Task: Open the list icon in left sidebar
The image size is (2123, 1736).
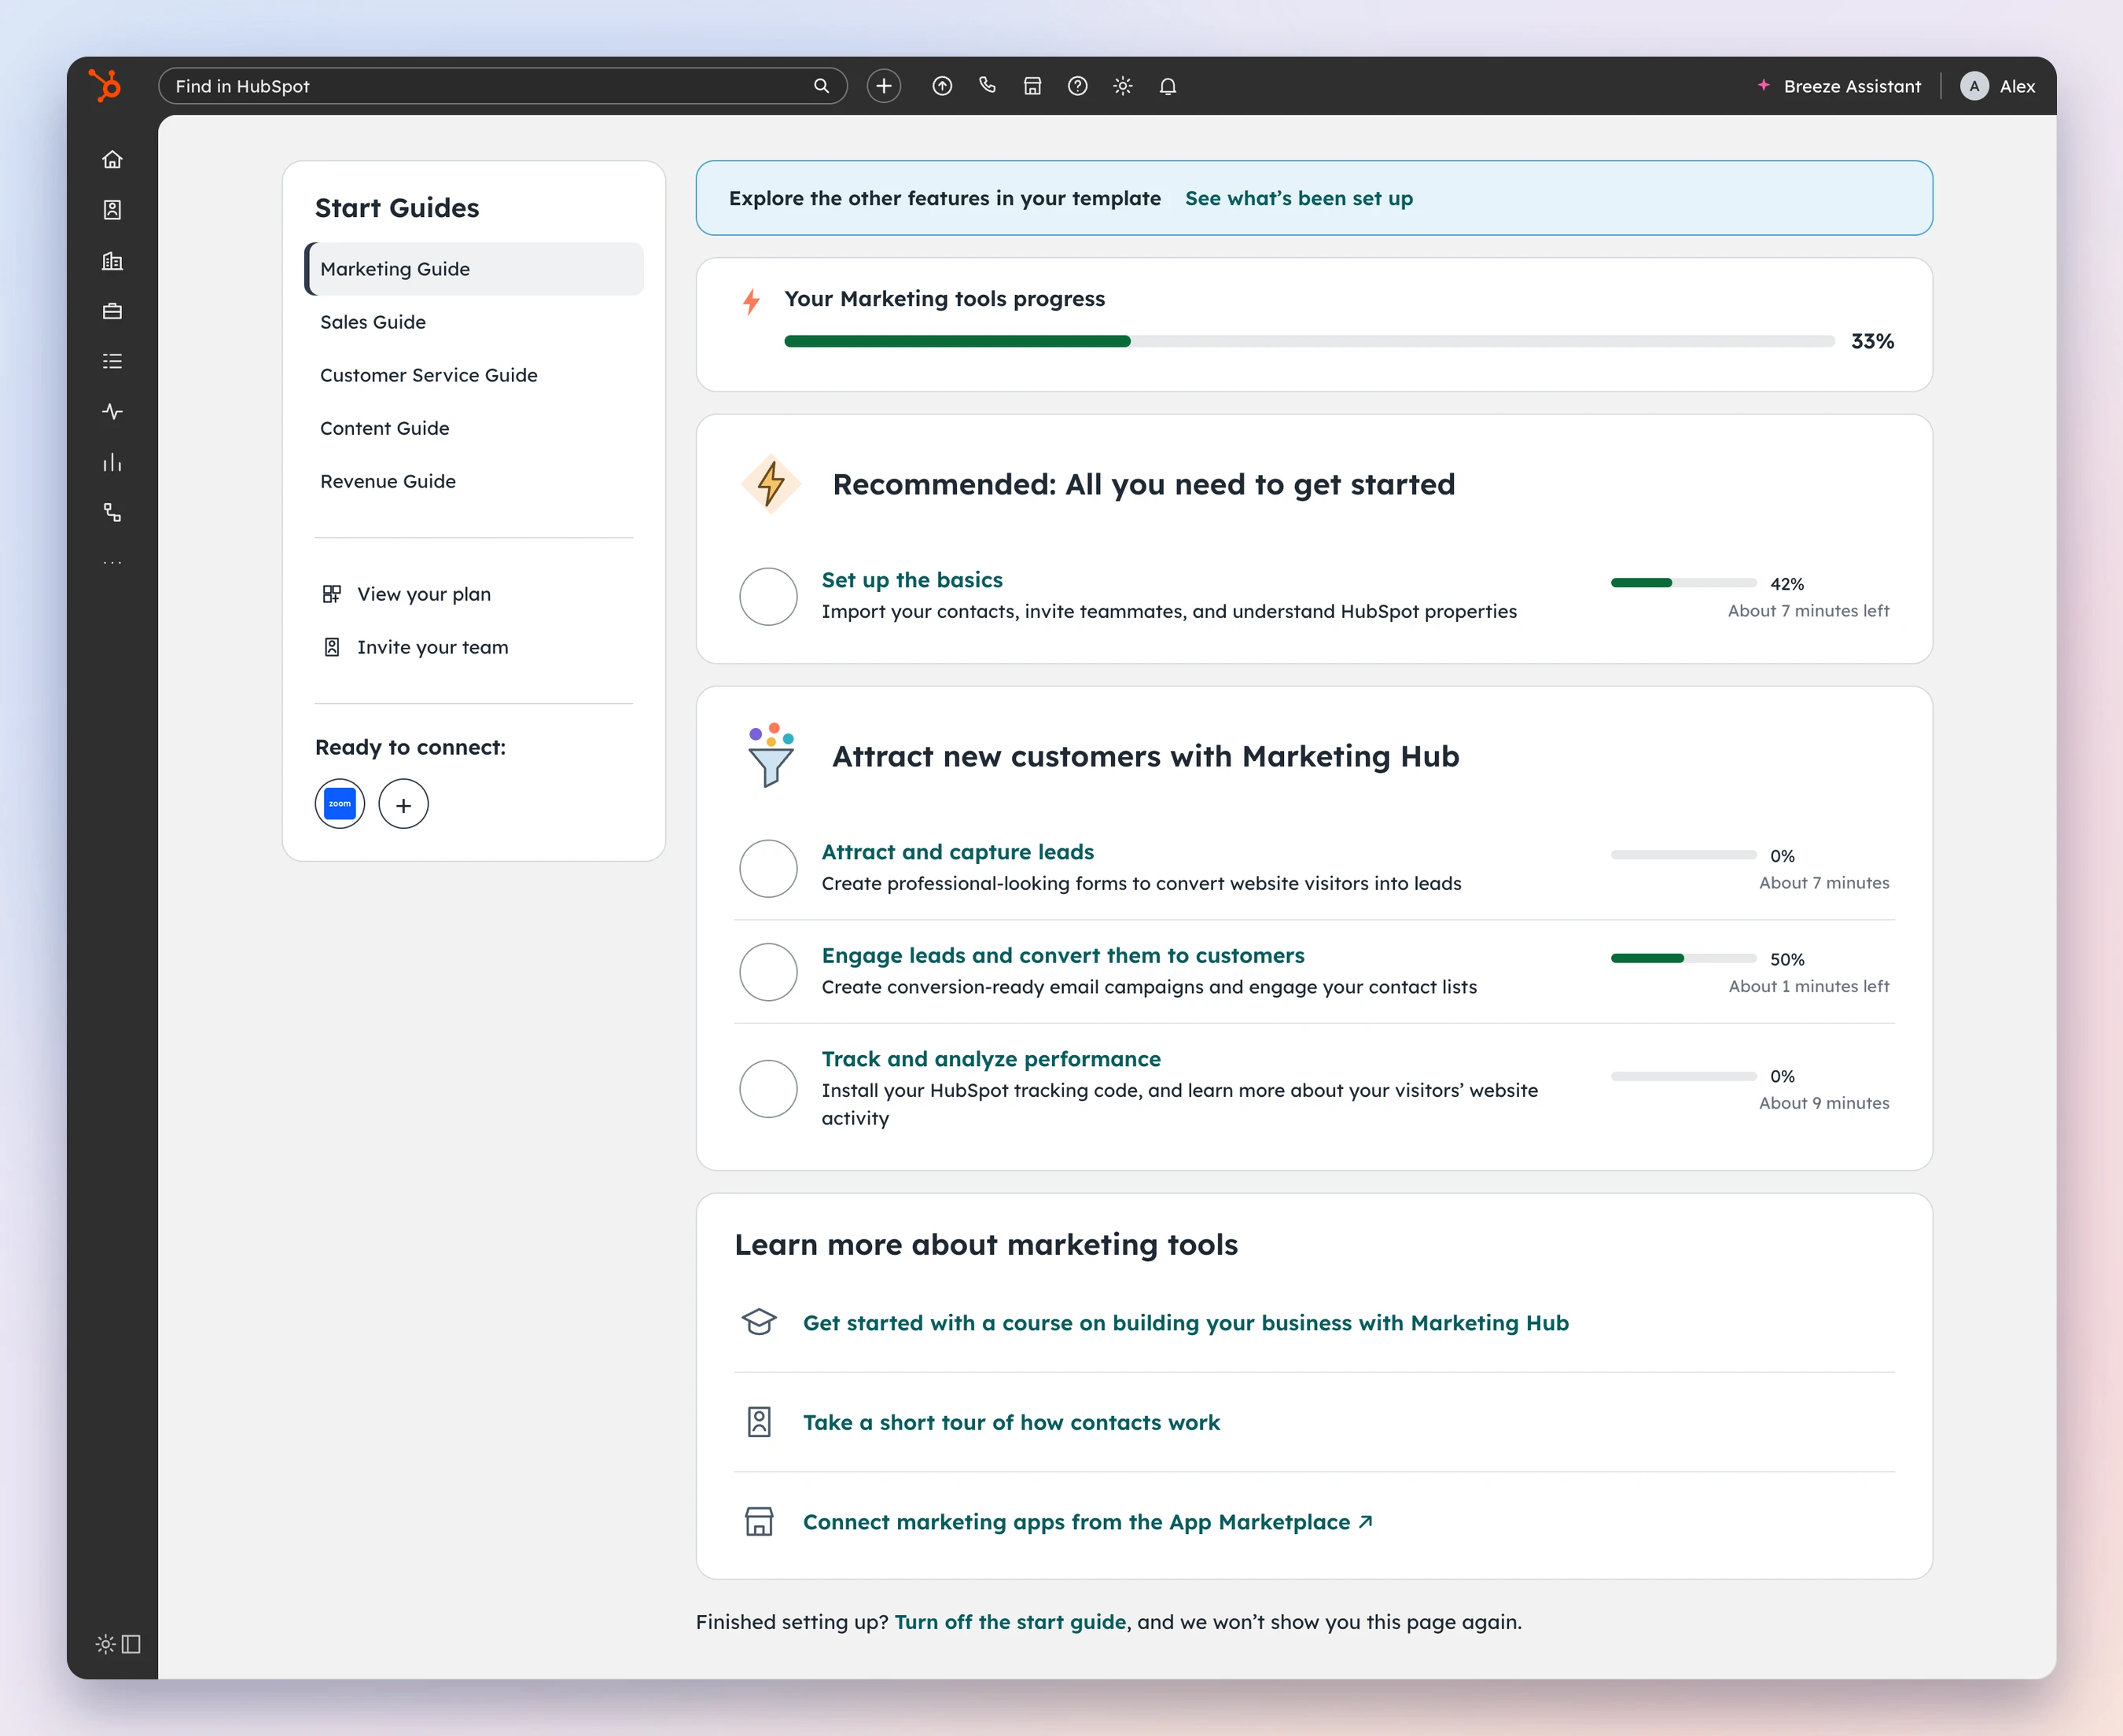Action: click(x=112, y=361)
